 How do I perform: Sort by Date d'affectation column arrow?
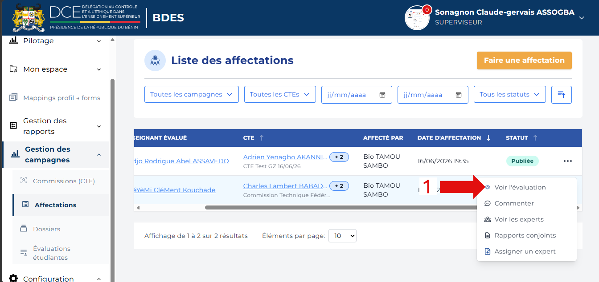488,138
